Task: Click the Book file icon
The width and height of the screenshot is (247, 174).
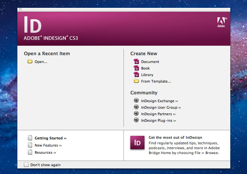Action: [x=136, y=68]
